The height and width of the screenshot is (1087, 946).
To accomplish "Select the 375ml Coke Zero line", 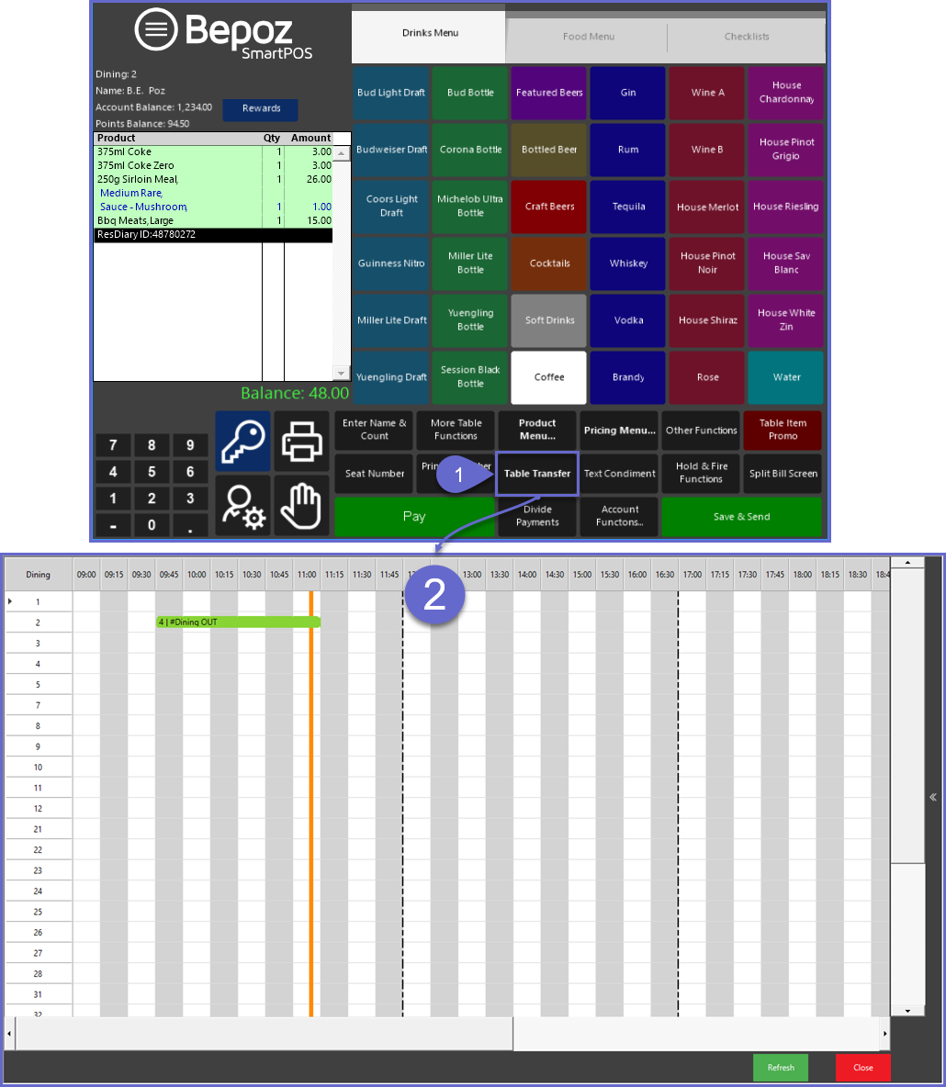I will click(x=214, y=165).
